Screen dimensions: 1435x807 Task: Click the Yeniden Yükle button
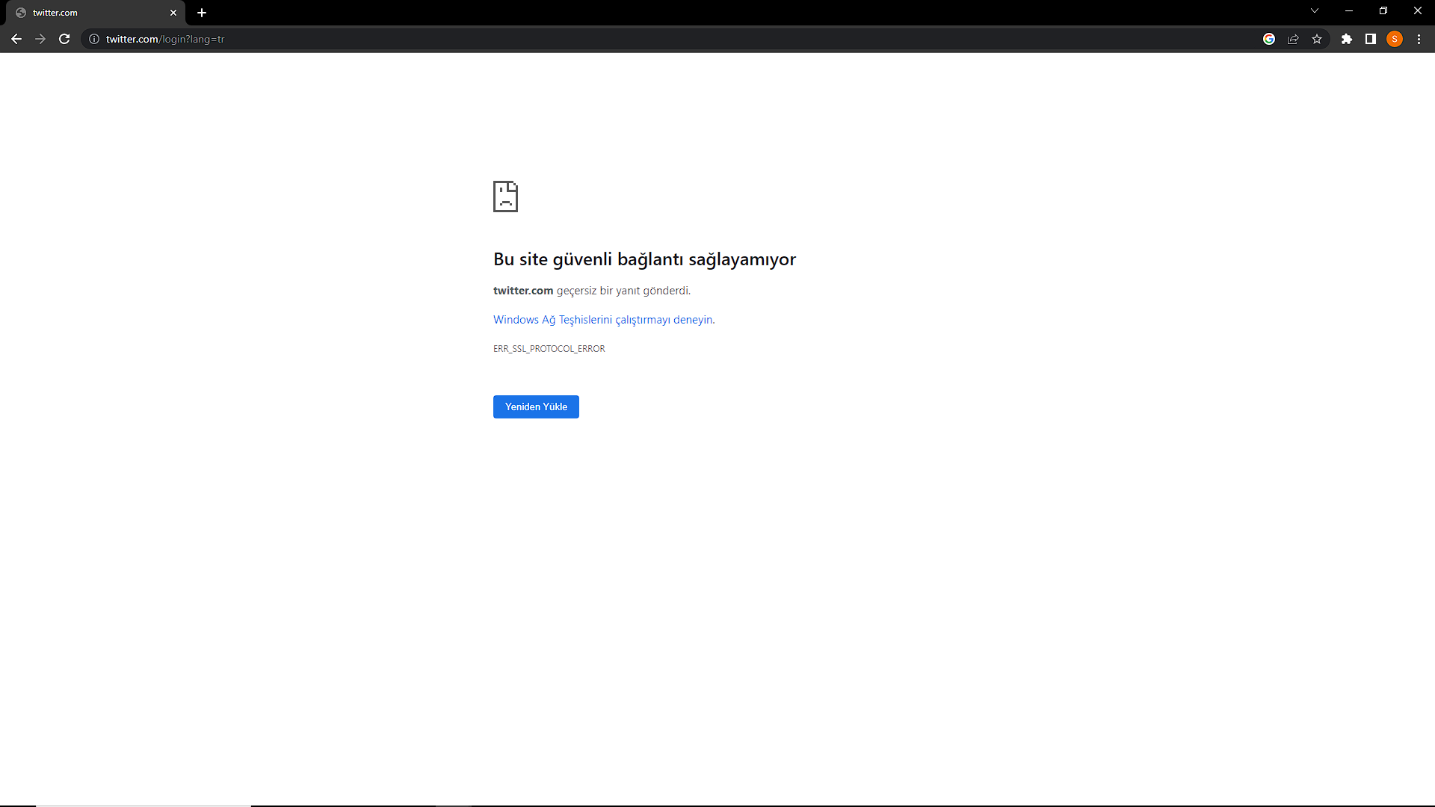536,406
